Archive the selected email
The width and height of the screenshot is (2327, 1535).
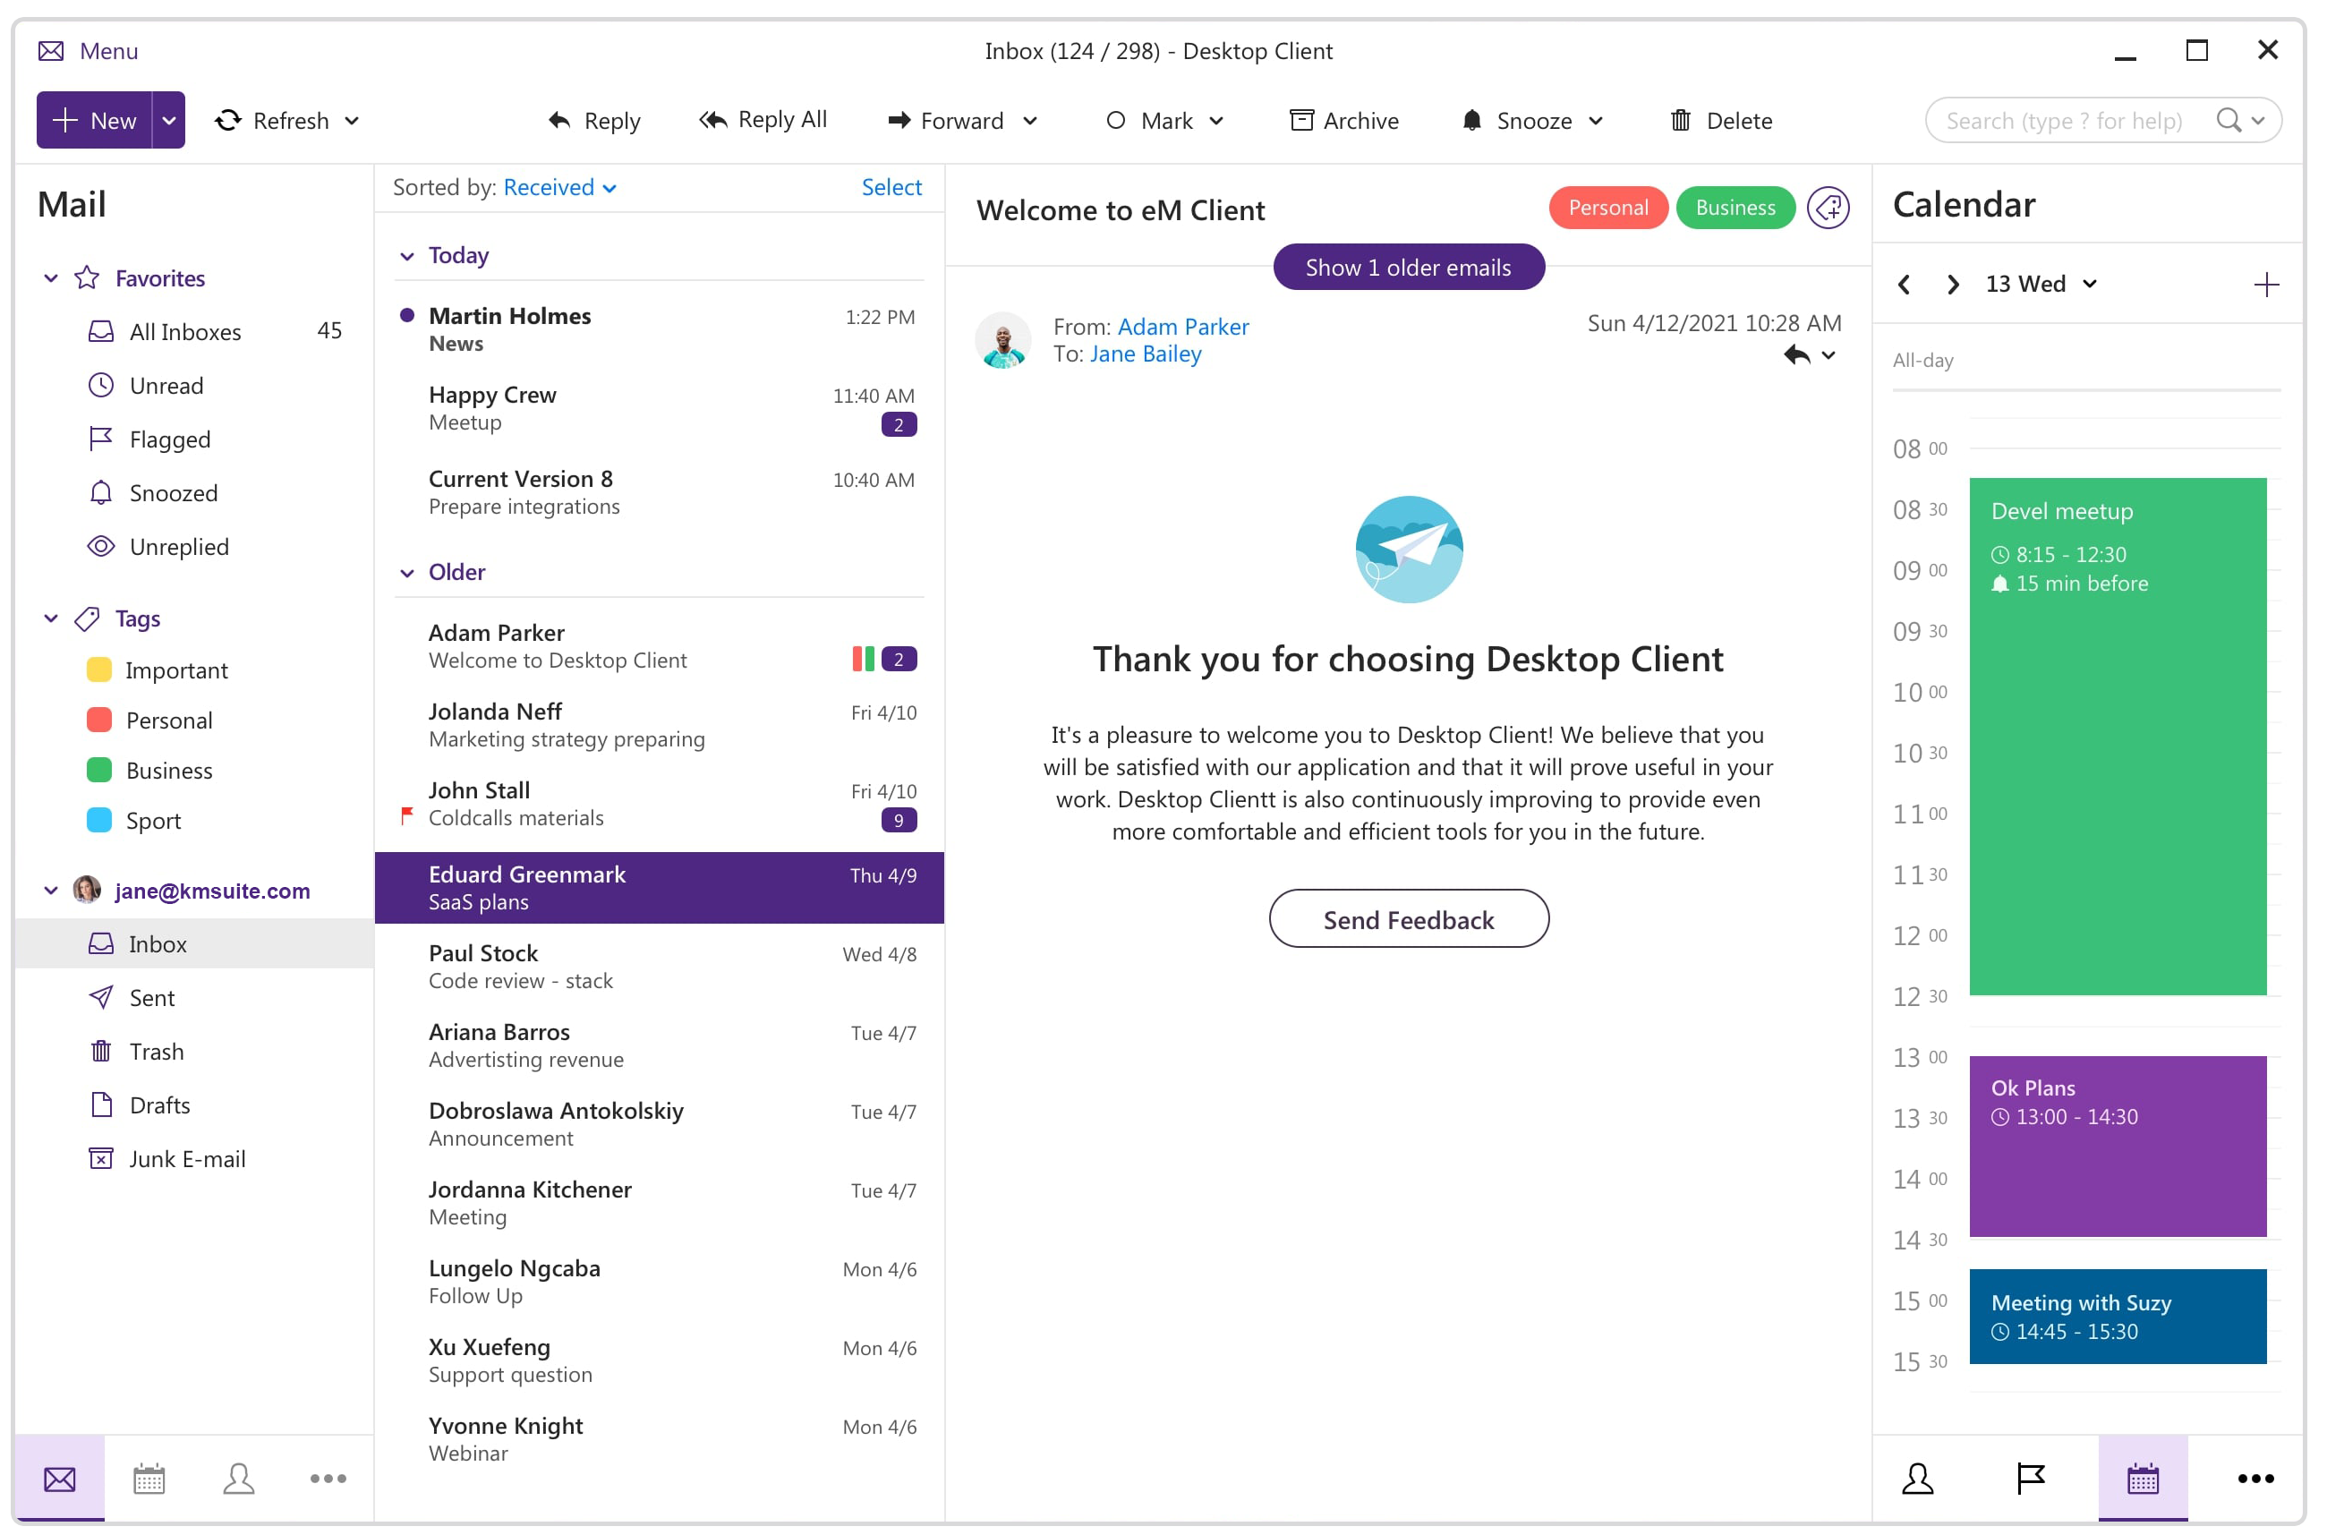[1343, 121]
